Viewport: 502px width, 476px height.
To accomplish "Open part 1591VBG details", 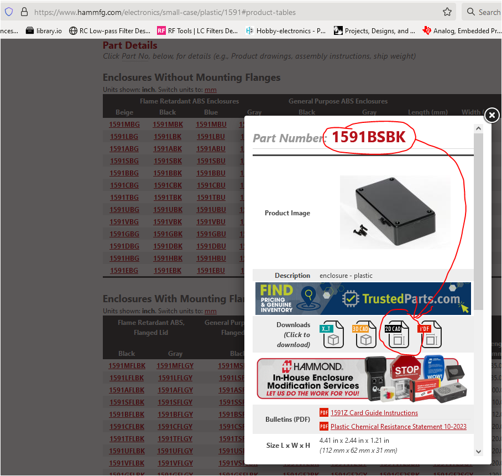I will 124,222.
